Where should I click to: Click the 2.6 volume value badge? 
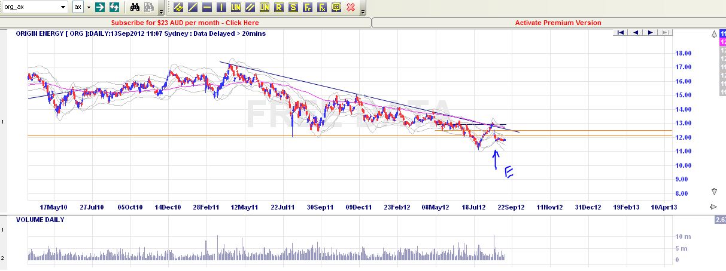720,220
